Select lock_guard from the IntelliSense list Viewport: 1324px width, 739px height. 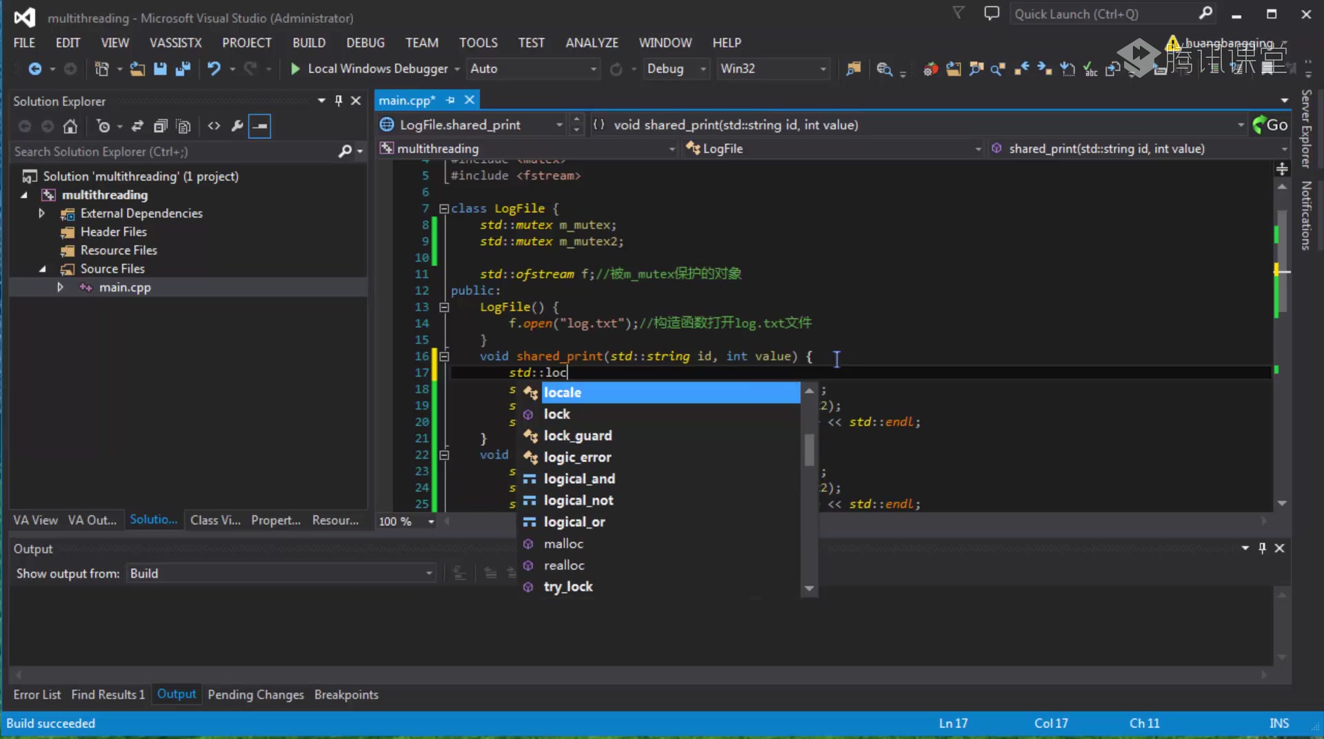(577, 435)
